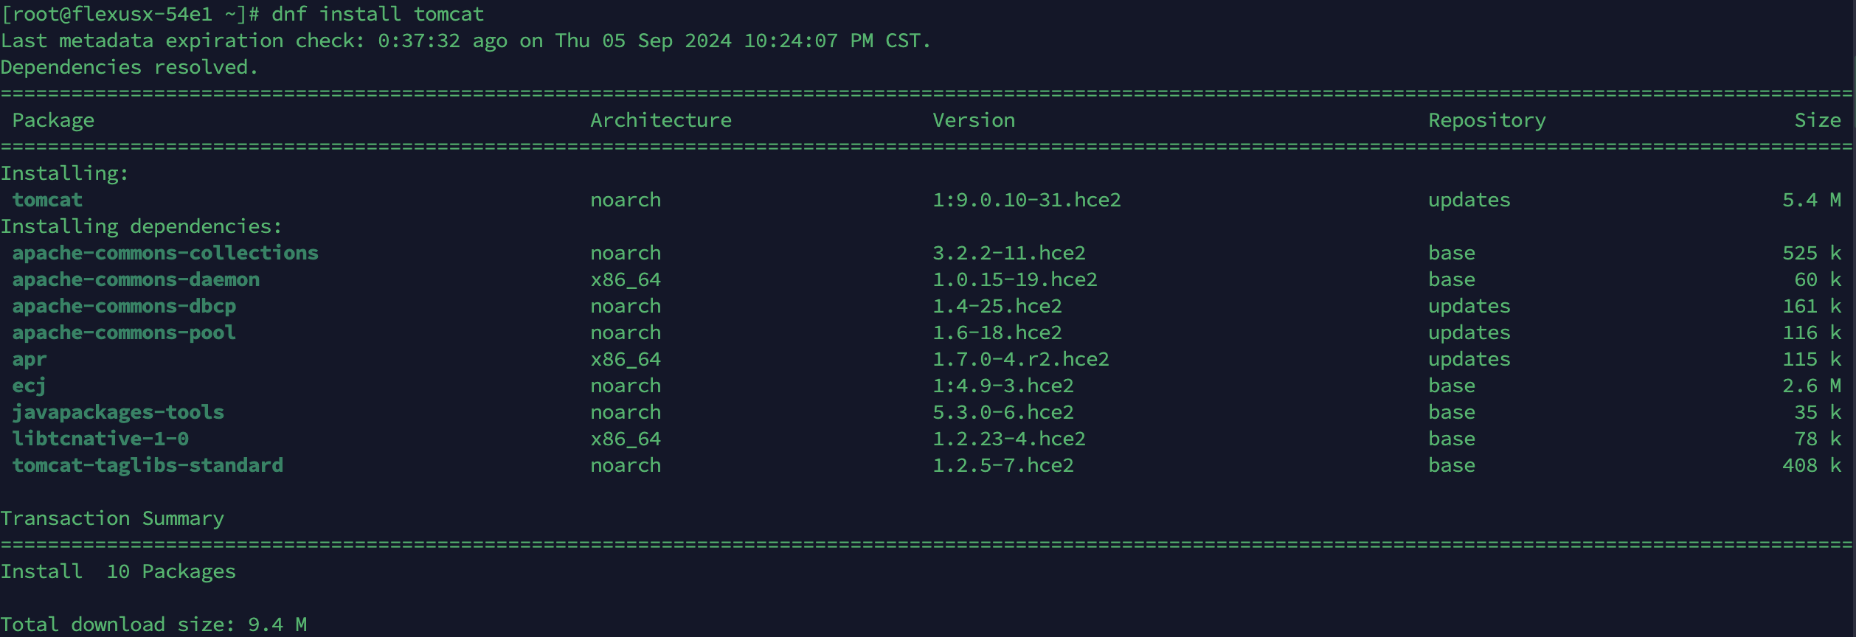1856x637 pixels.
Task: Click the apr package name
Action: click(30, 359)
